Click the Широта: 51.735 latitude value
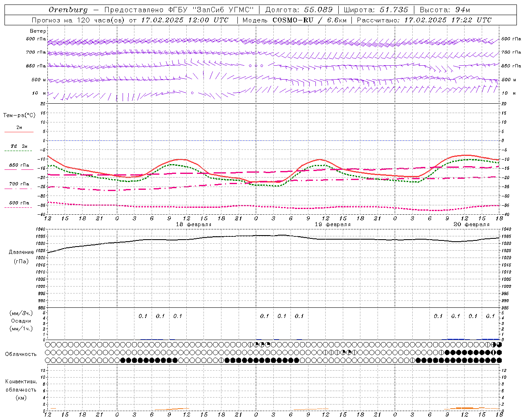523x418 pixels. click(x=376, y=10)
